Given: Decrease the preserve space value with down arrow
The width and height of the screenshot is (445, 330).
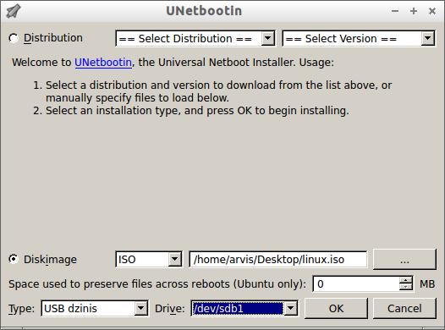Looking at the screenshot, I should pos(406,287).
